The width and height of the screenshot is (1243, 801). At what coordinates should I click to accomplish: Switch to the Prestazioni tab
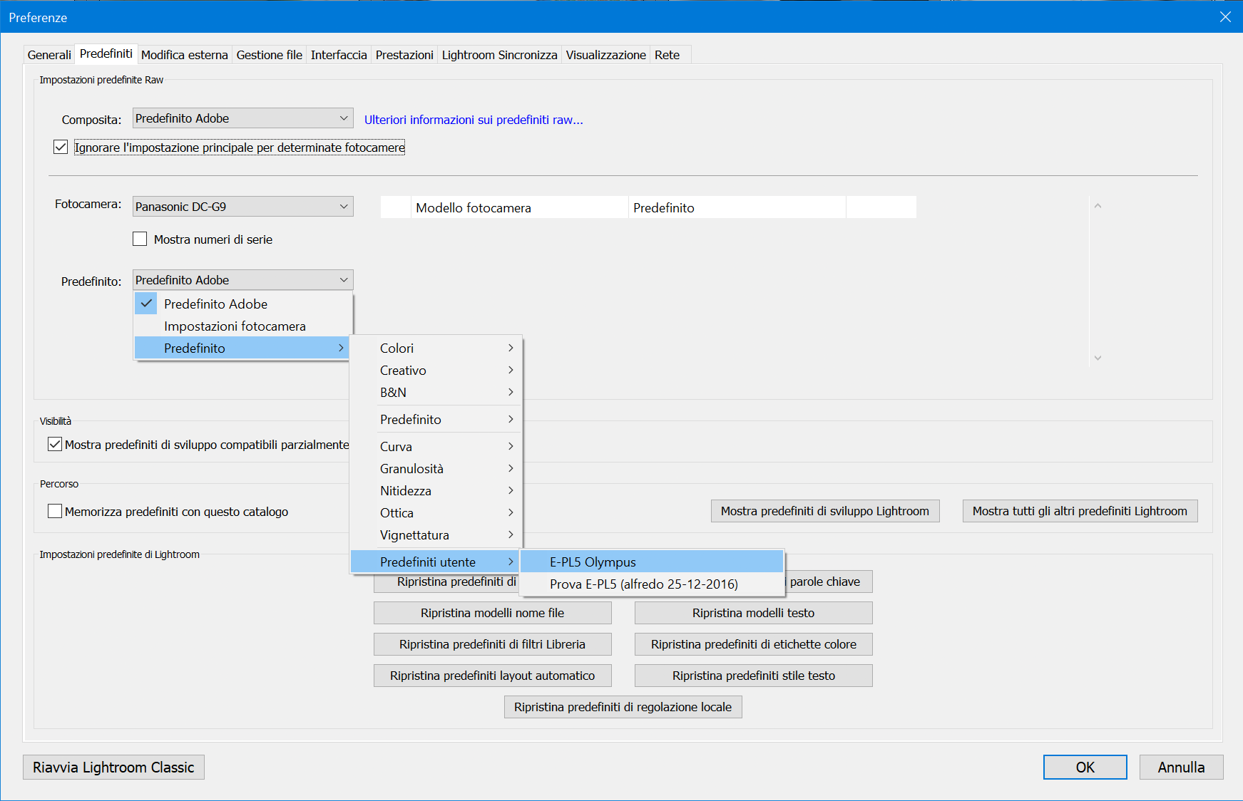click(x=404, y=54)
